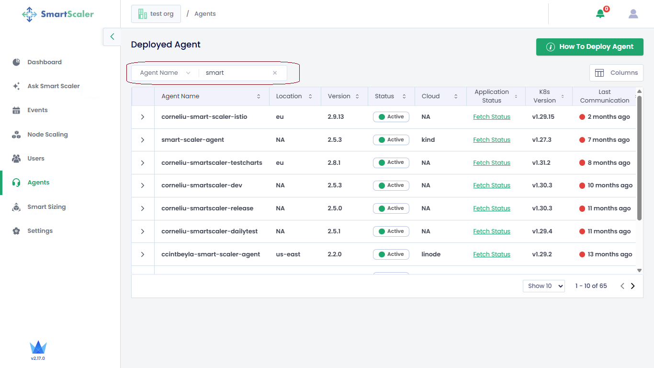Click the notification bell icon
The width and height of the screenshot is (654, 368).
coord(600,14)
